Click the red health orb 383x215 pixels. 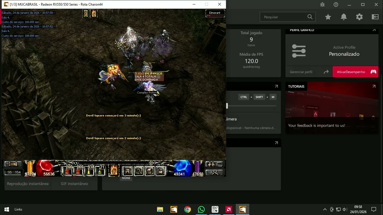[x=46, y=168]
